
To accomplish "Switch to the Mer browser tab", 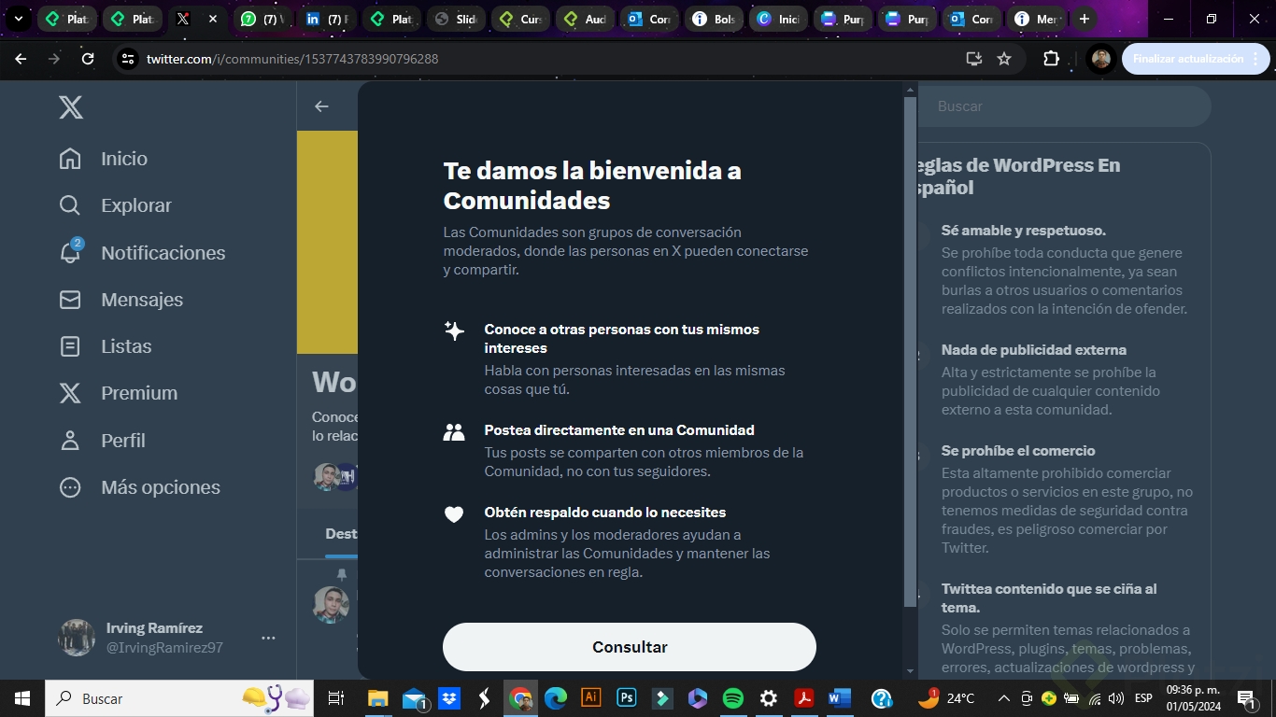I will (x=1036, y=19).
